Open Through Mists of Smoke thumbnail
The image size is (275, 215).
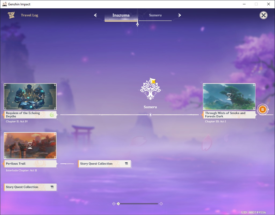(x=229, y=97)
